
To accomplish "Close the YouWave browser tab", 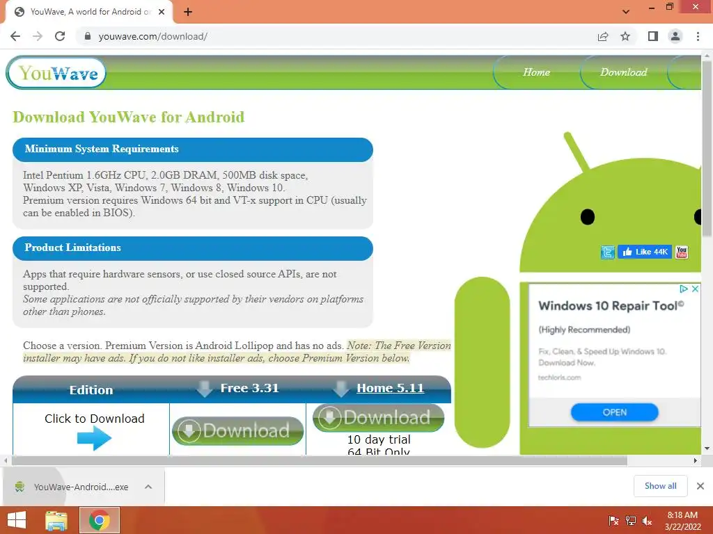I will [x=162, y=12].
